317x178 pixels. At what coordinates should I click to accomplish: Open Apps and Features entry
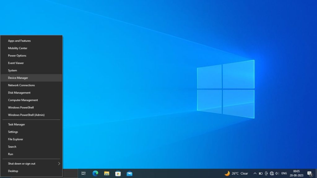pyautogui.click(x=31, y=41)
